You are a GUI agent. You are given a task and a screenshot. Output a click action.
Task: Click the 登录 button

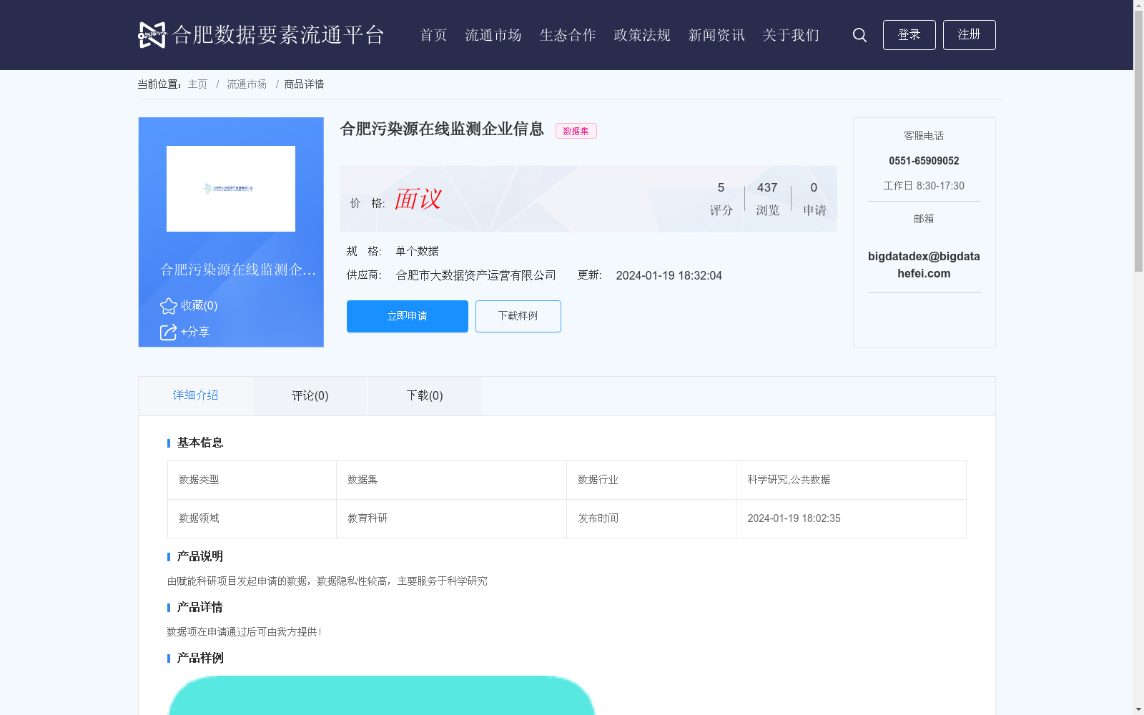coord(909,34)
